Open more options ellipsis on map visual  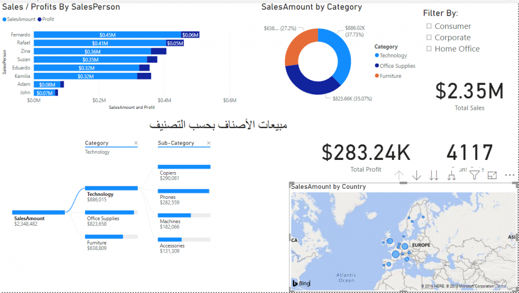(x=509, y=175)
